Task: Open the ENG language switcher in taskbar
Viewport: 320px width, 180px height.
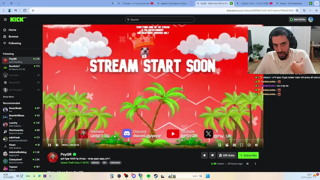Action: click(x=28, y=176)
